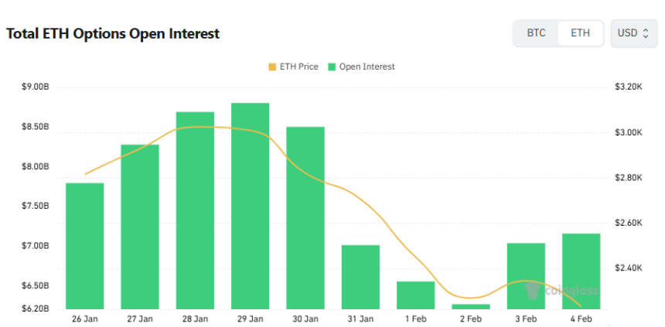This screenshot has height=327, width=665.
Task: Click the 27 Jan open interest bar
Action: pos(140,227)
